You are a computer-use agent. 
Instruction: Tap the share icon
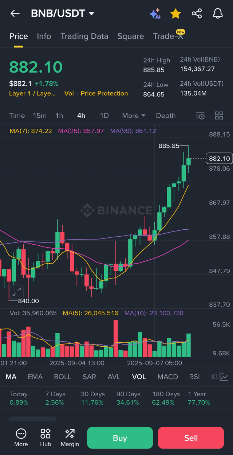[x=197, y=14]
